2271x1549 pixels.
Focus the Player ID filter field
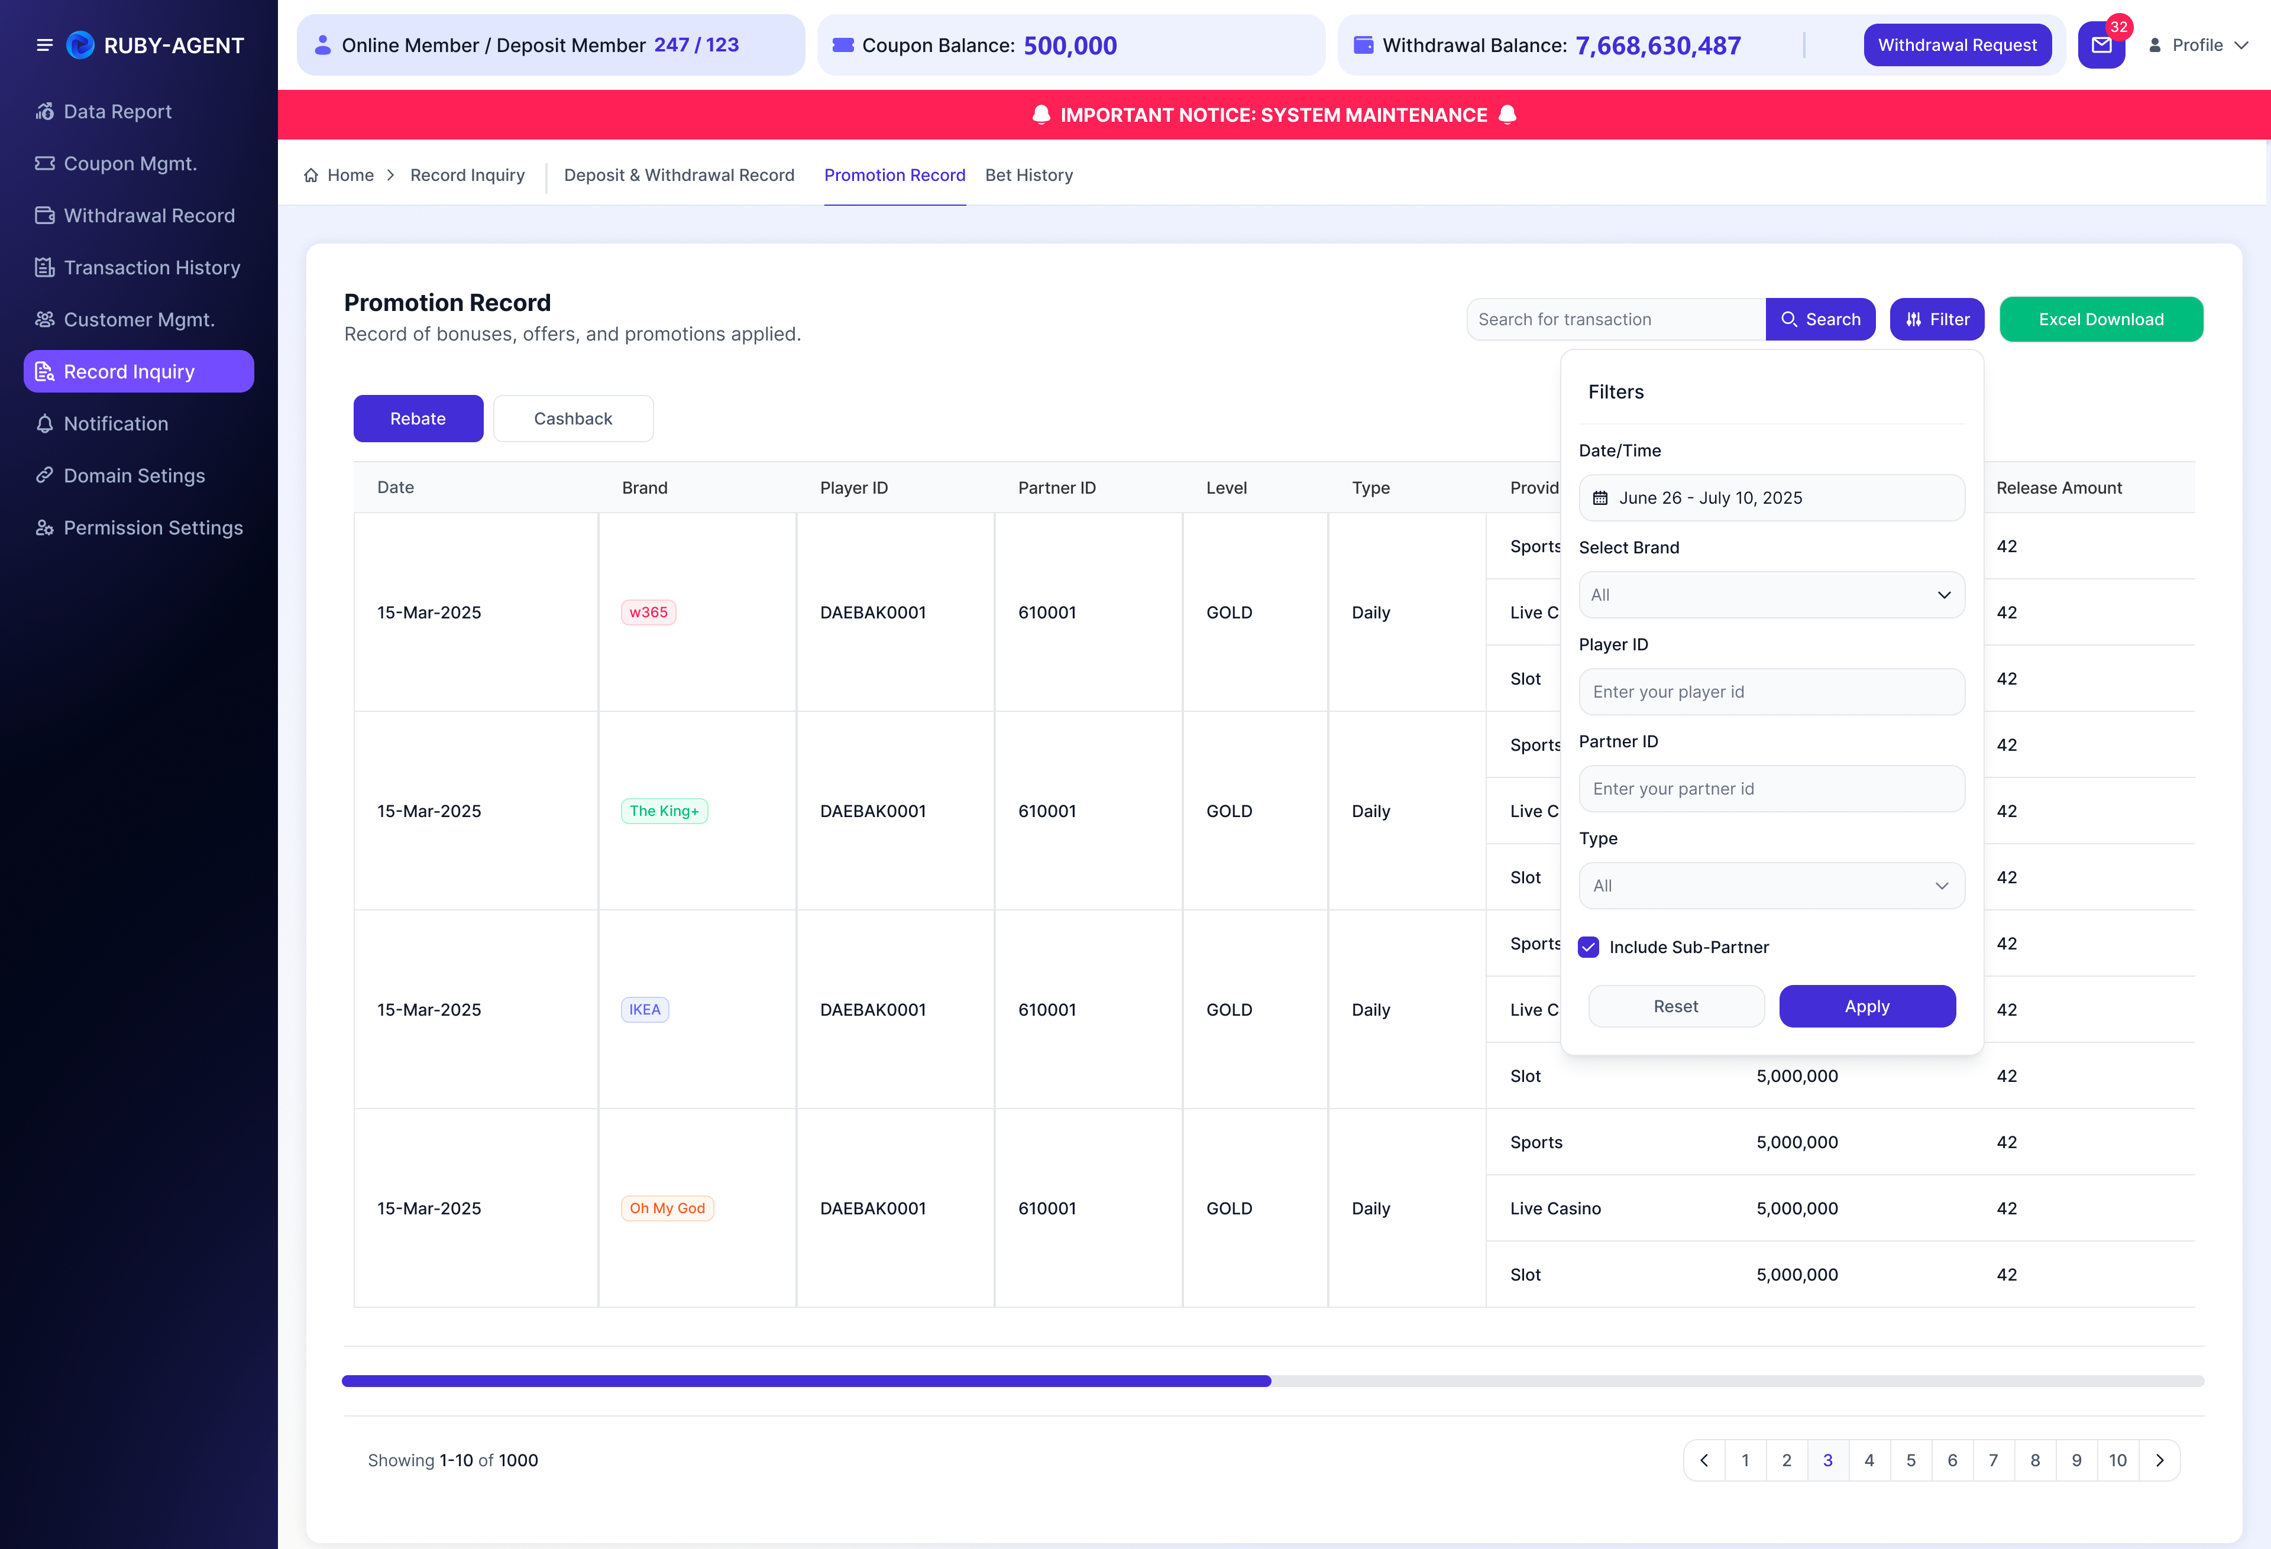[1771, 692]
